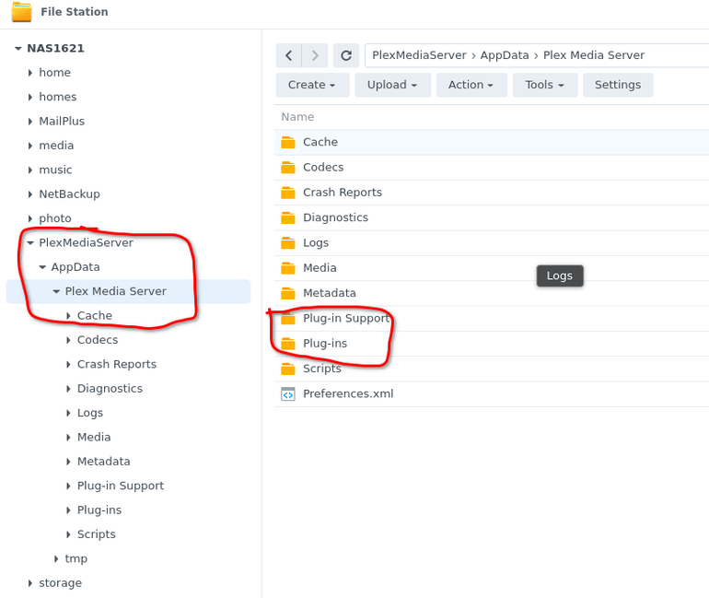
Task: Expand the photo folder arrow
Action: click(x=30, y=218)
